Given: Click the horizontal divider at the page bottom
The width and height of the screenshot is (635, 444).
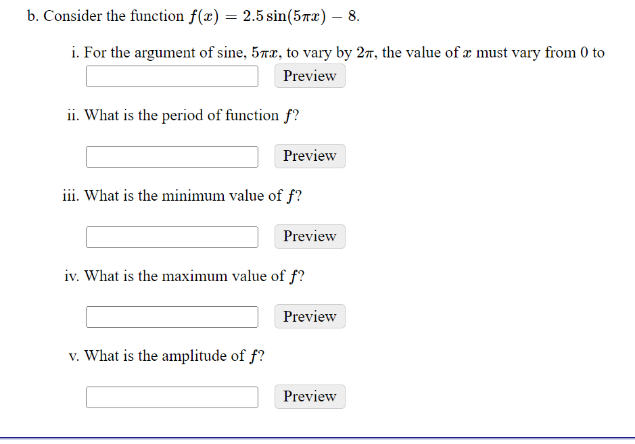Looking at the screenshot, I should [318, 437].
